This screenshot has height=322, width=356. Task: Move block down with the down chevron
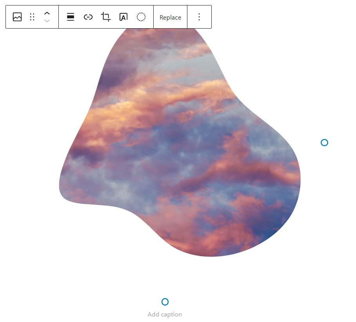(47, 21)
